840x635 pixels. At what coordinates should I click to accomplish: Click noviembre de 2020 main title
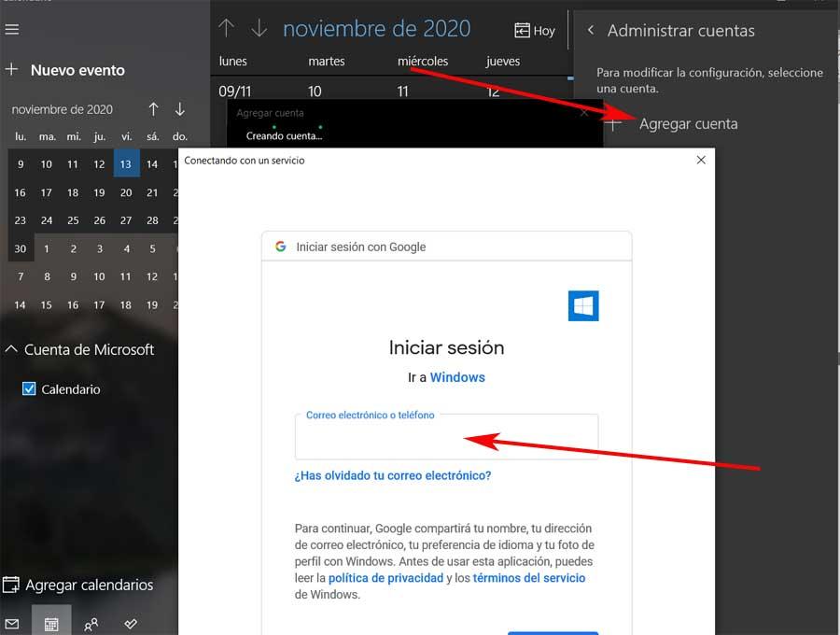pos(377,28)
